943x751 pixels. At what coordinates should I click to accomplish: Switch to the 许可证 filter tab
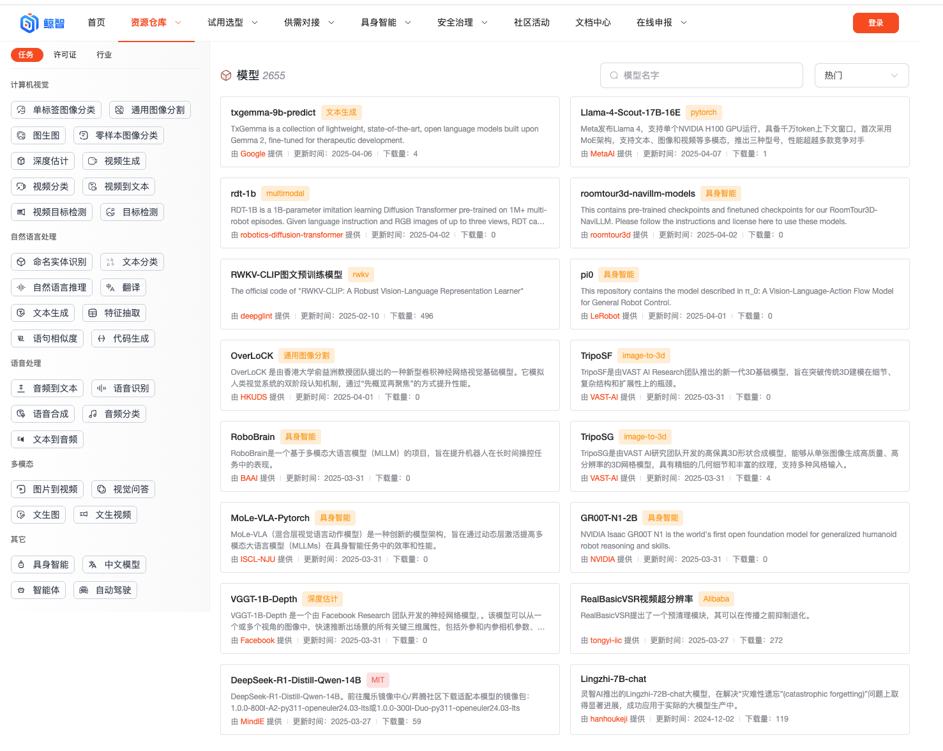coord(65,55)
